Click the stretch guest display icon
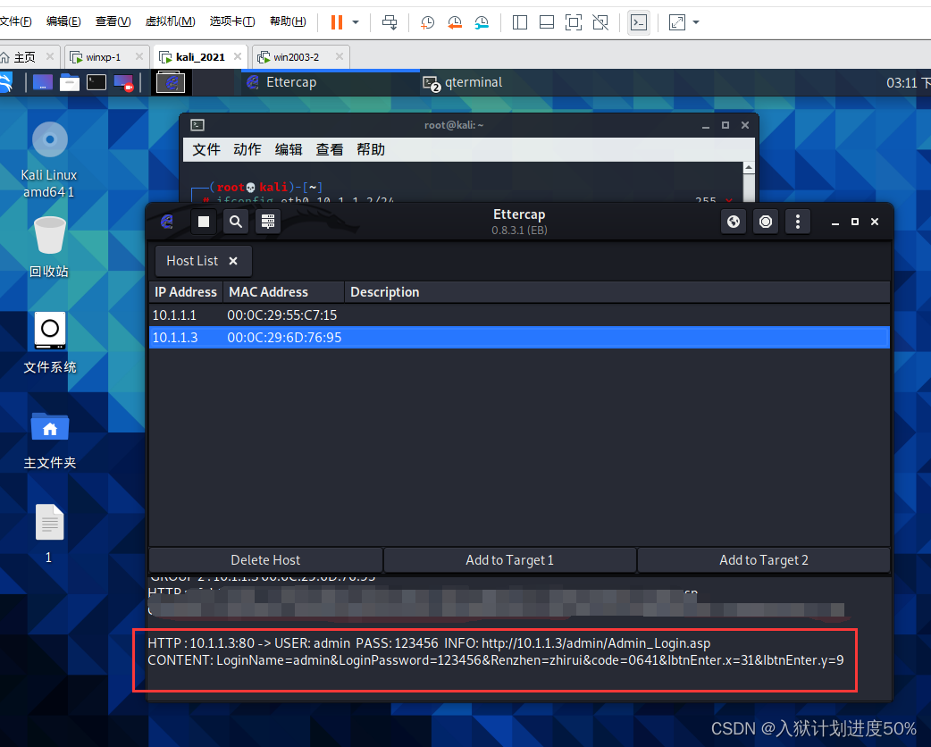The width and height of the screenshot is (931, 747). 677,22
